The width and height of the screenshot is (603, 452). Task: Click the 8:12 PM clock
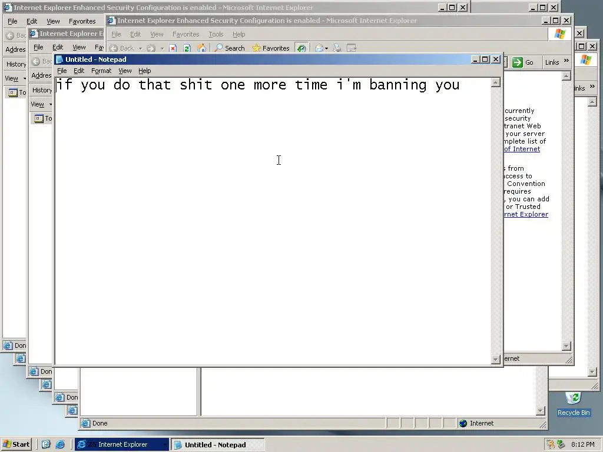point(582,444)
